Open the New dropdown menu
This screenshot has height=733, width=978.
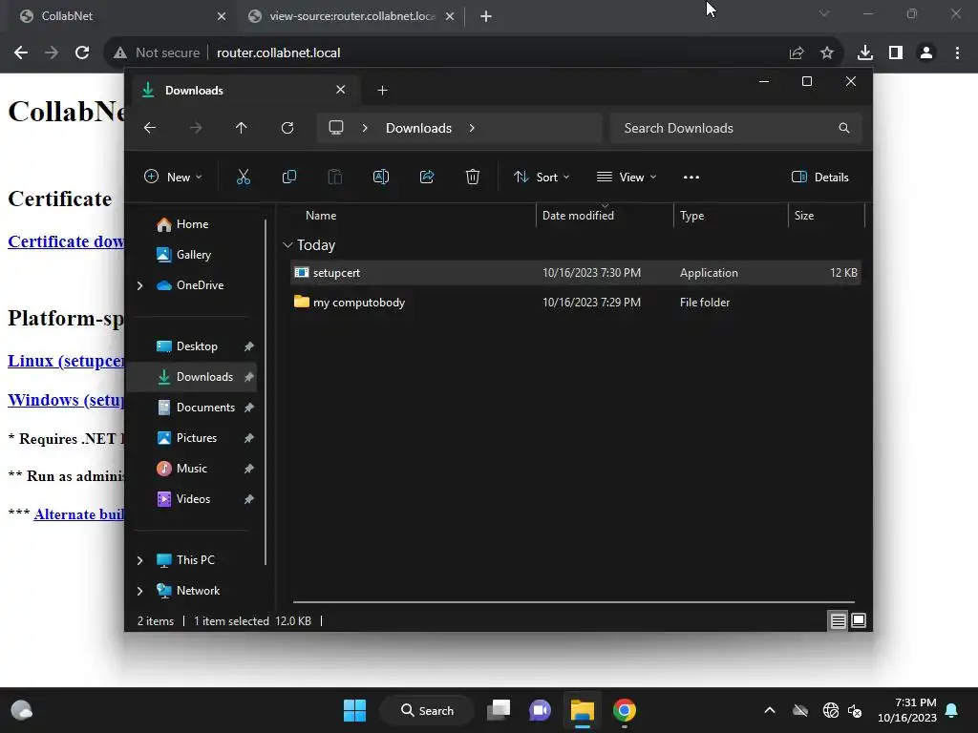coord(173,177)
